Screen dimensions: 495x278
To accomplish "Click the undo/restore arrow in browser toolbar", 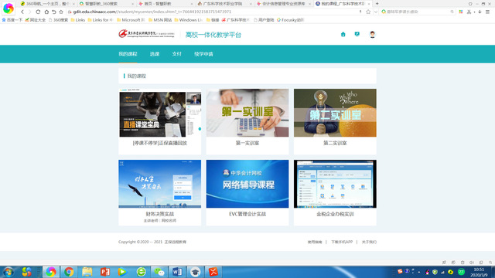I will [53, 12].
